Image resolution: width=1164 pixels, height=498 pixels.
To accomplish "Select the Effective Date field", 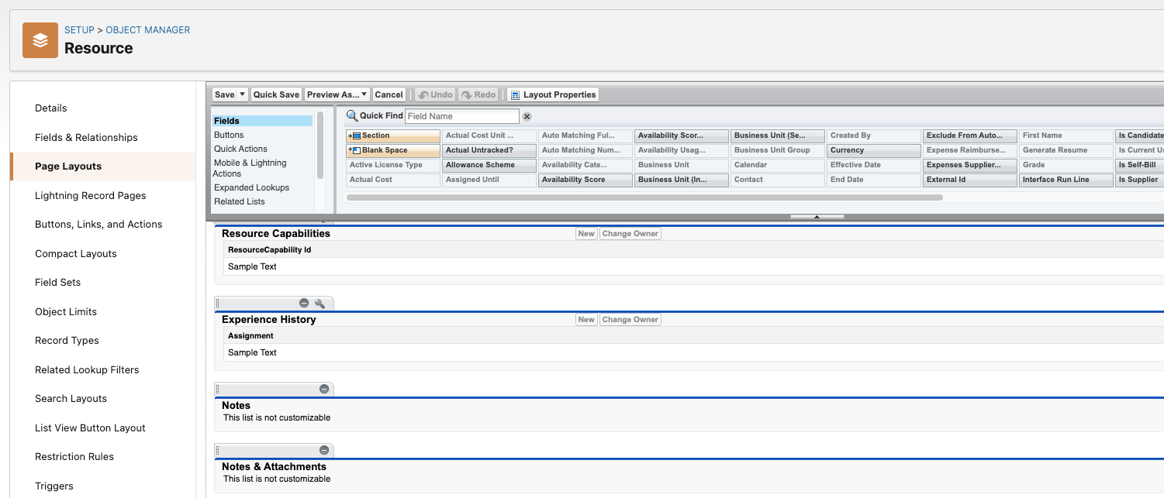I will 874,165.
